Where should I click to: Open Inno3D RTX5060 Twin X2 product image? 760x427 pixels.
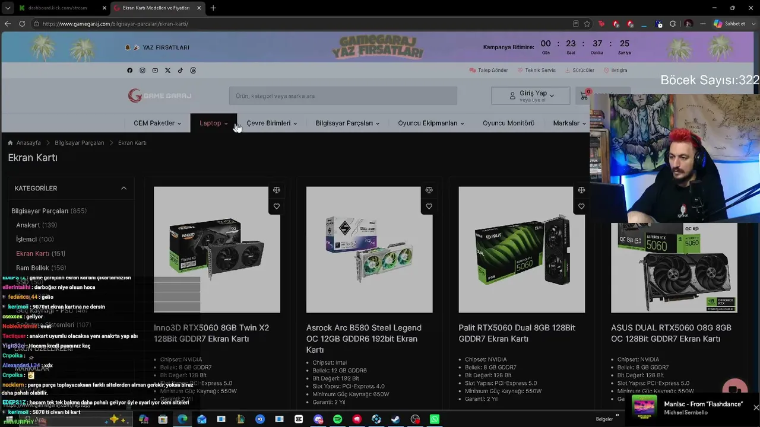point(217,250)
